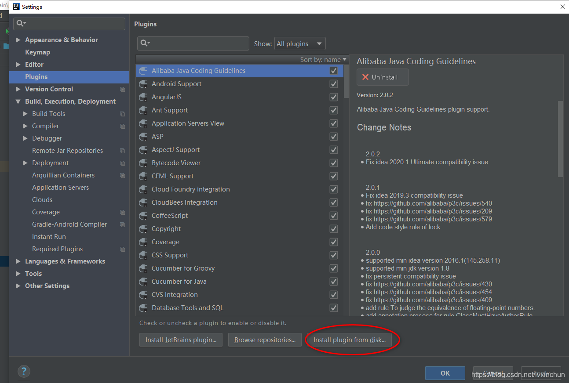
Task: Toggle the Ant Support plugin checkbox
Action: tap(334, 110)
